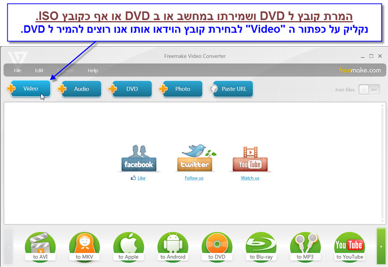
Task: Open the Convert menu
Action: point(66,70)
